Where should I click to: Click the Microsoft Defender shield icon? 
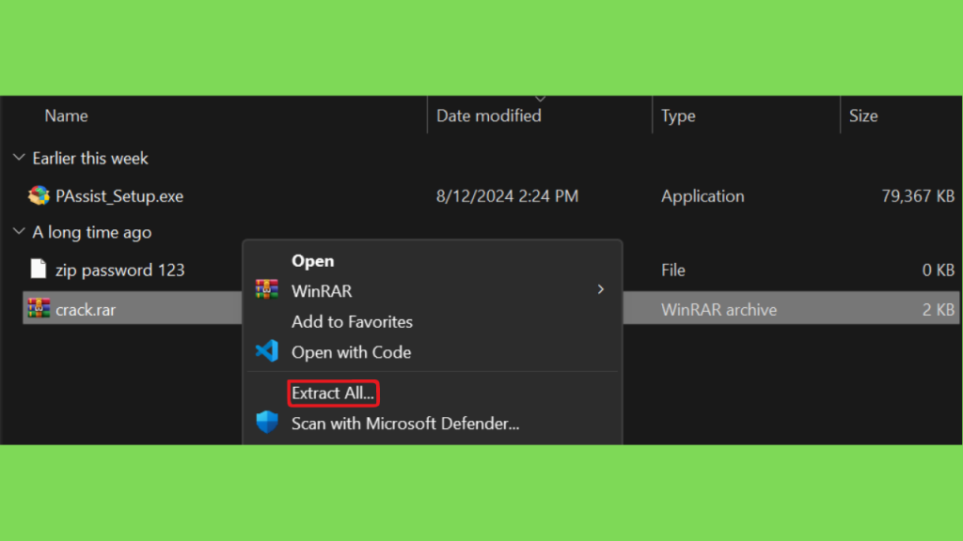click(x=266, y=422)
